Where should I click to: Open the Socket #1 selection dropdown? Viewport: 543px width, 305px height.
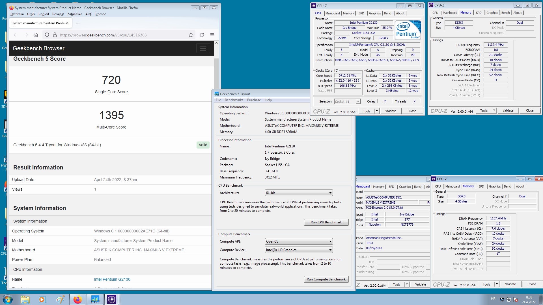[x=347, y=102]
